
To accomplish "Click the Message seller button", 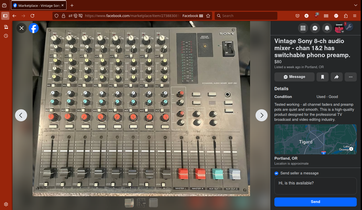I will tap(294, 77).
